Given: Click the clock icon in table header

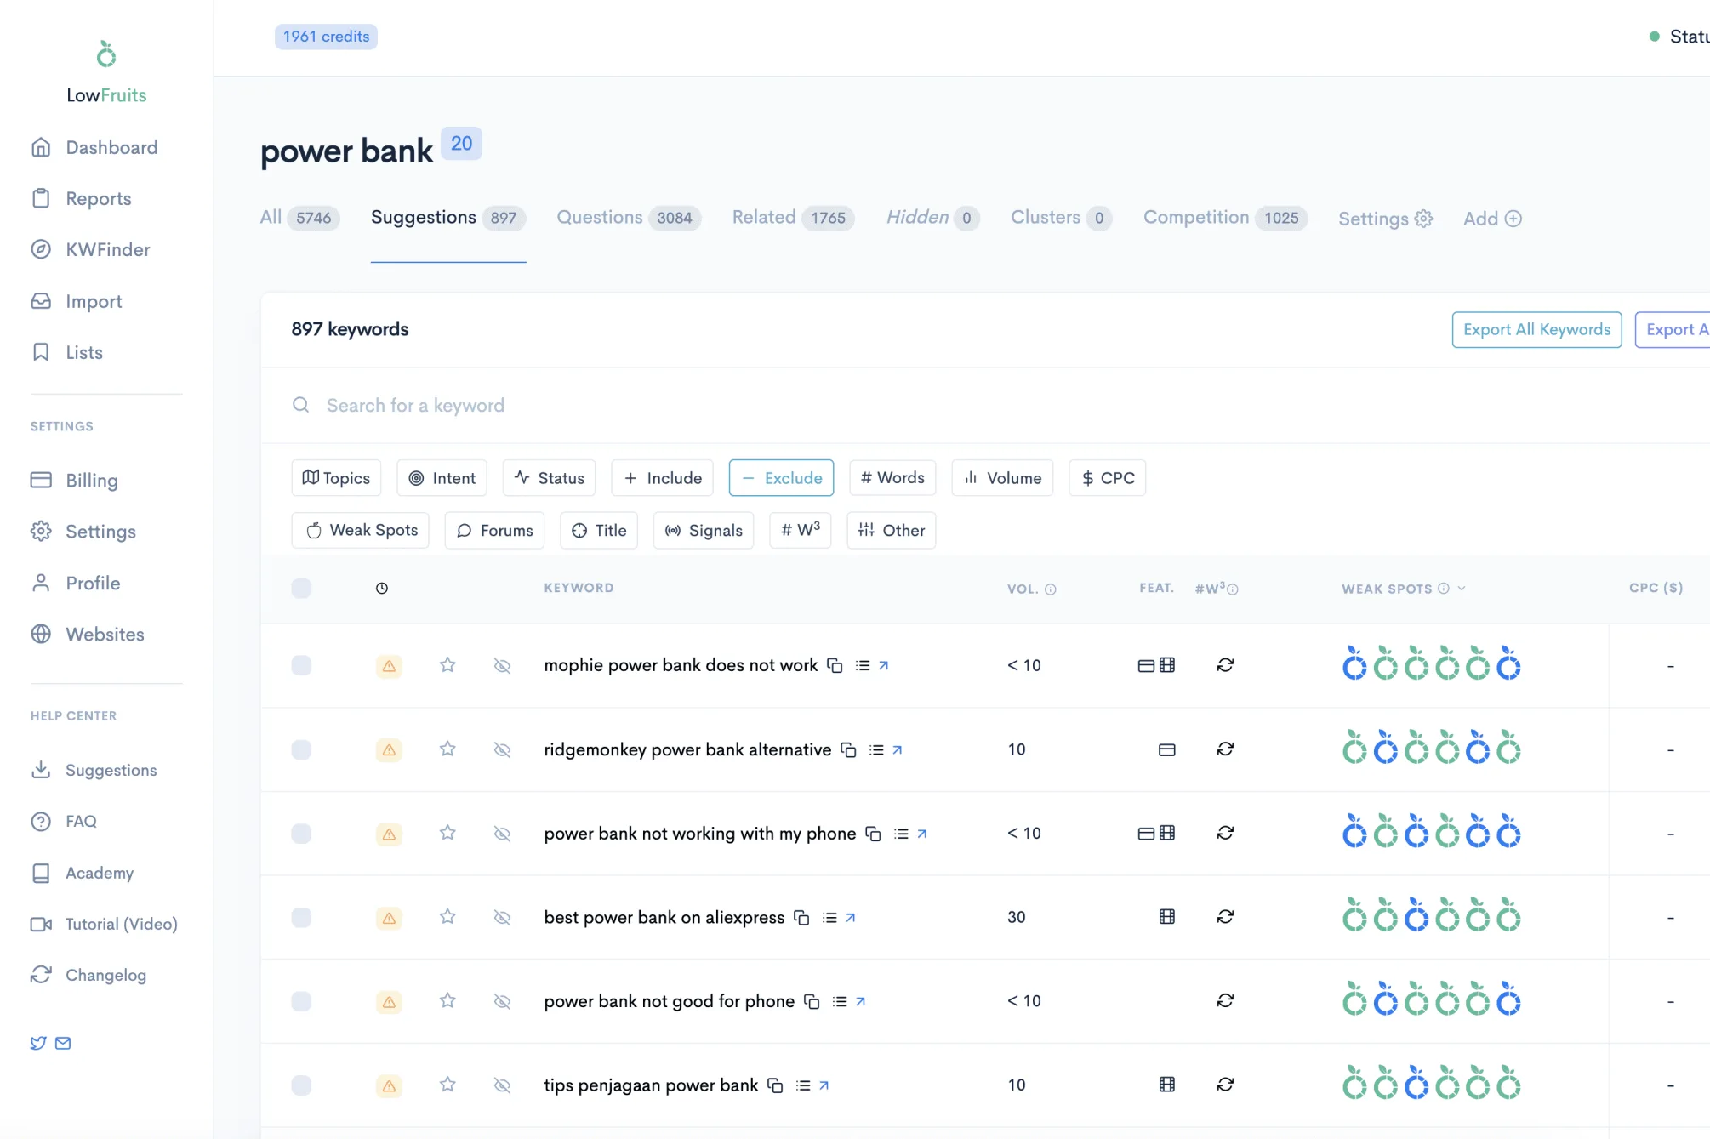Looking at the screenshot, I should tap(382, 588).
